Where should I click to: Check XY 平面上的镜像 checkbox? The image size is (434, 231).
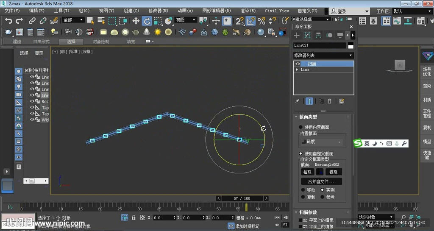[x=300, y=226]
